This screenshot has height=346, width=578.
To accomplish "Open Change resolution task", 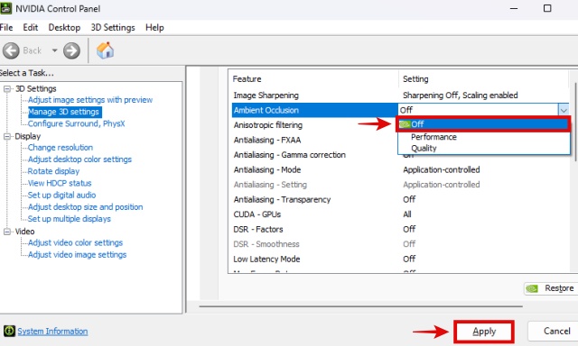I will coord(61,148).
